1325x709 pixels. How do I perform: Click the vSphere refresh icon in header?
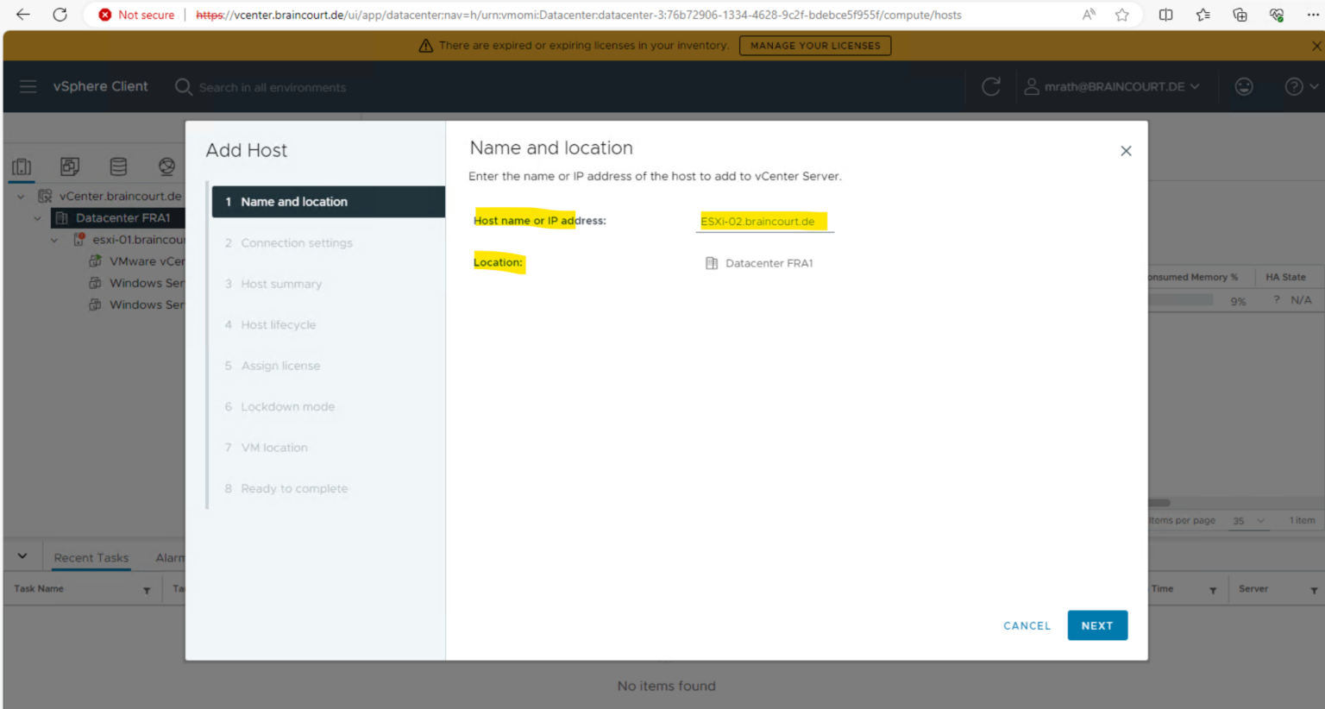coord(991,86)
